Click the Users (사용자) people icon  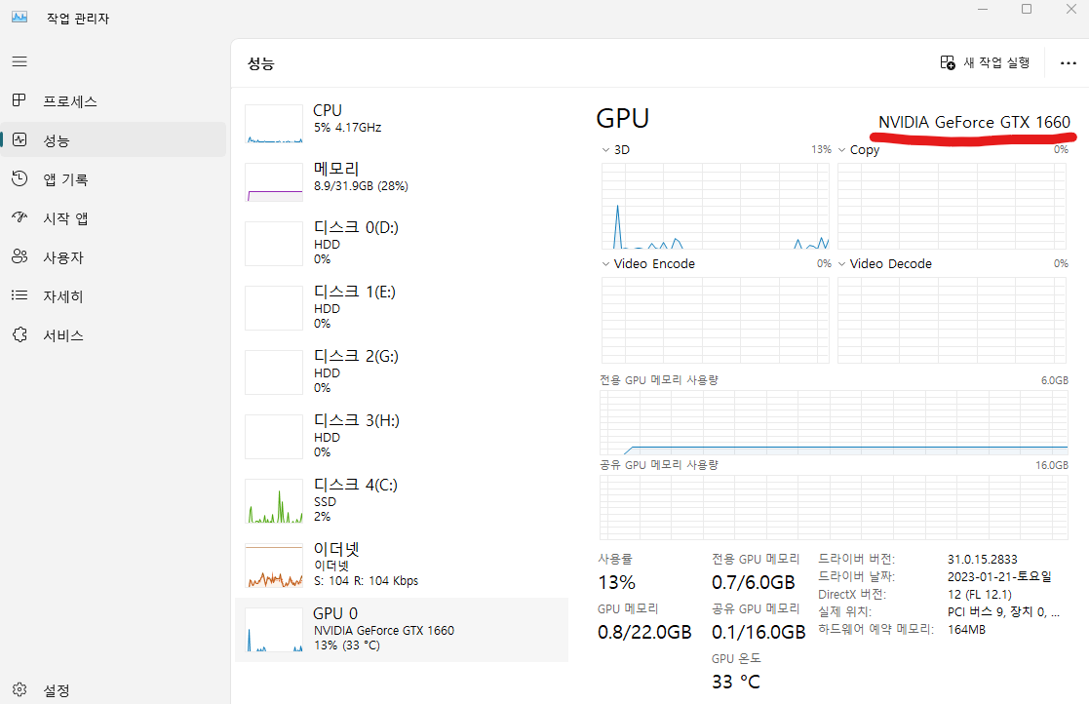click(19, 256)
